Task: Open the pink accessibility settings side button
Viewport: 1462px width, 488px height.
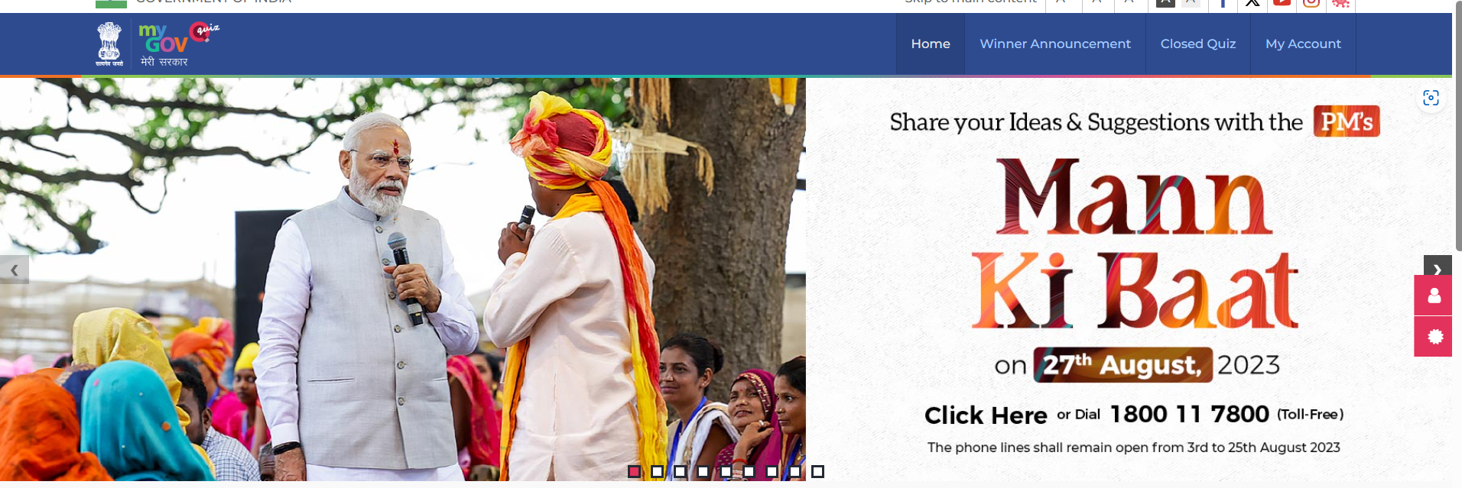Action: click(1433, 337)
